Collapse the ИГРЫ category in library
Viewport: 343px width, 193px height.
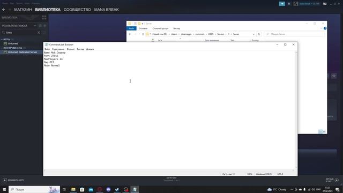(x=2, y=39)
